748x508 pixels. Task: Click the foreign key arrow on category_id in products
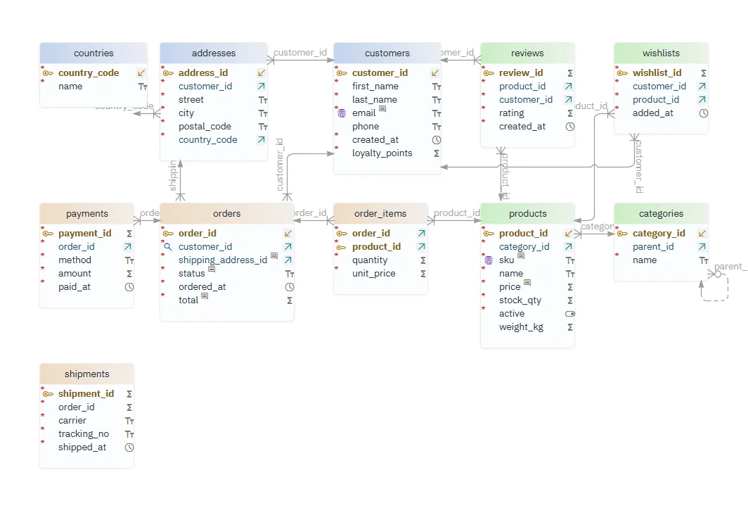569,247
